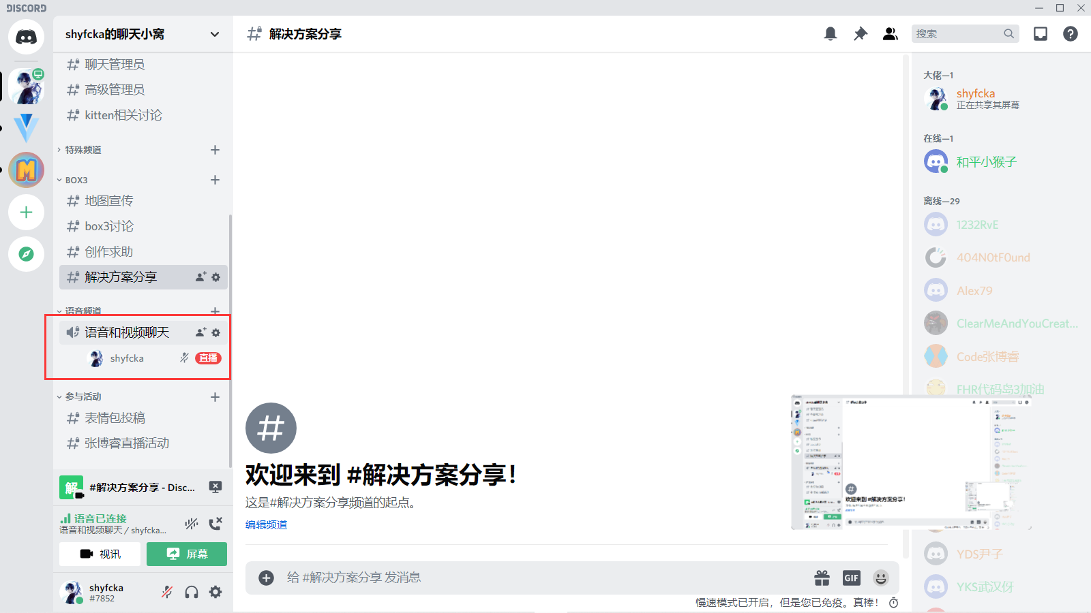Viewport: 1091px width, 613px height.
Task: Click the 编辑频道 link
Action: point(266,524)
